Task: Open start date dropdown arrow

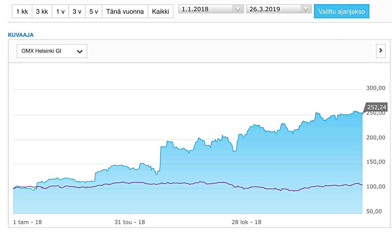Action: coord(238,9)
